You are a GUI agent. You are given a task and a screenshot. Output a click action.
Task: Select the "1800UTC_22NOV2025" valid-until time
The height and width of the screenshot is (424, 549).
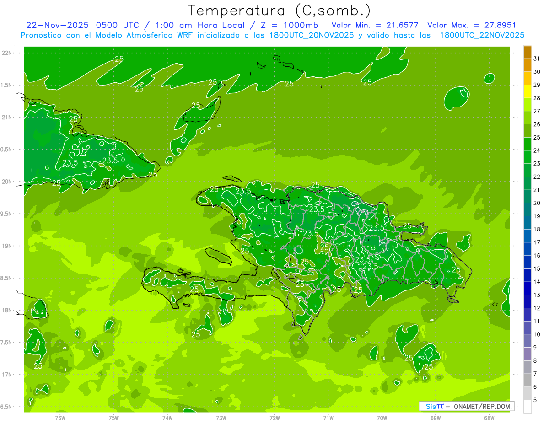click(482, 35)
